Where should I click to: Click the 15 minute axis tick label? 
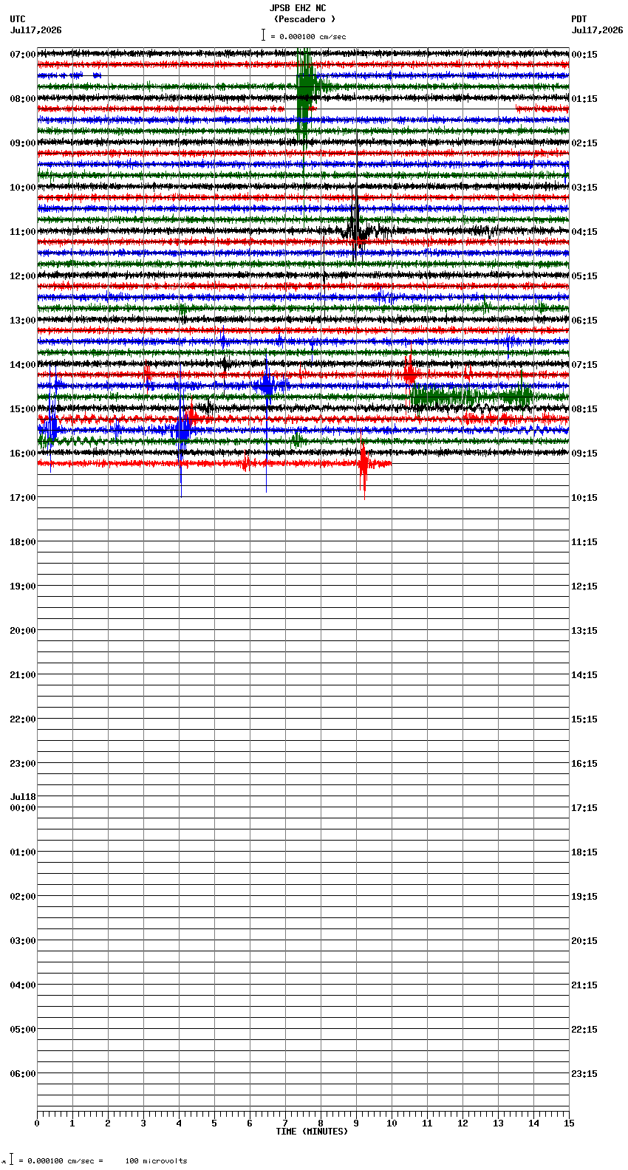click(569, 1123)
